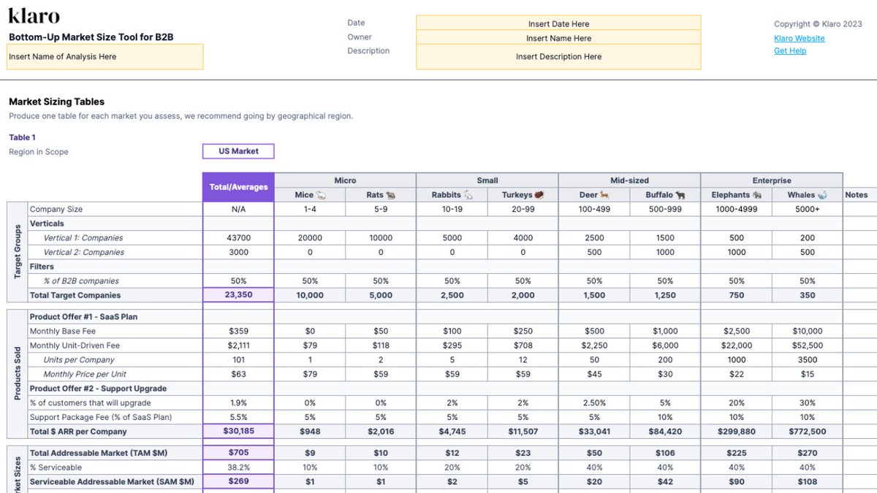The width and height of the screenshot is (877, 493).
Task: Select Whales base fee cell $10,000
Action: coord(807,331)
